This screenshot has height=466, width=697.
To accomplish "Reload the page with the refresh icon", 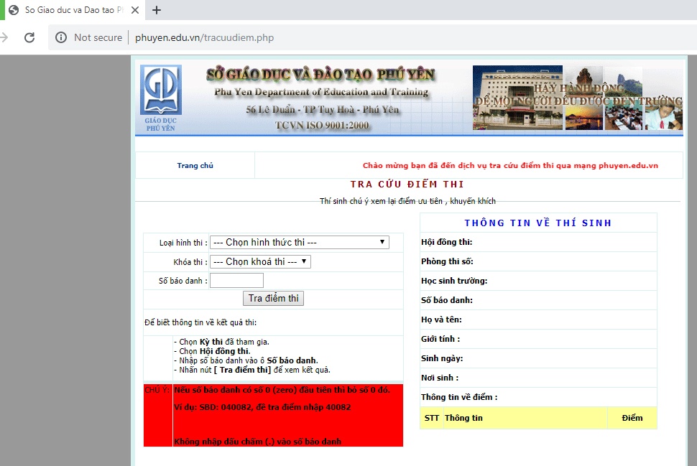I will tap(29, 37).
